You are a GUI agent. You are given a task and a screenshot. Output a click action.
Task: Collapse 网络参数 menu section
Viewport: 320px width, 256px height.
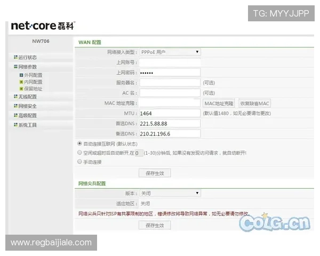pos(27,67)
